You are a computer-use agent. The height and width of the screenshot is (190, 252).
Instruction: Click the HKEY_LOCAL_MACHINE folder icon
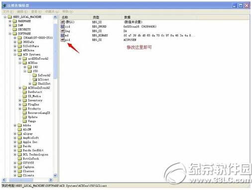click(10, 17)
